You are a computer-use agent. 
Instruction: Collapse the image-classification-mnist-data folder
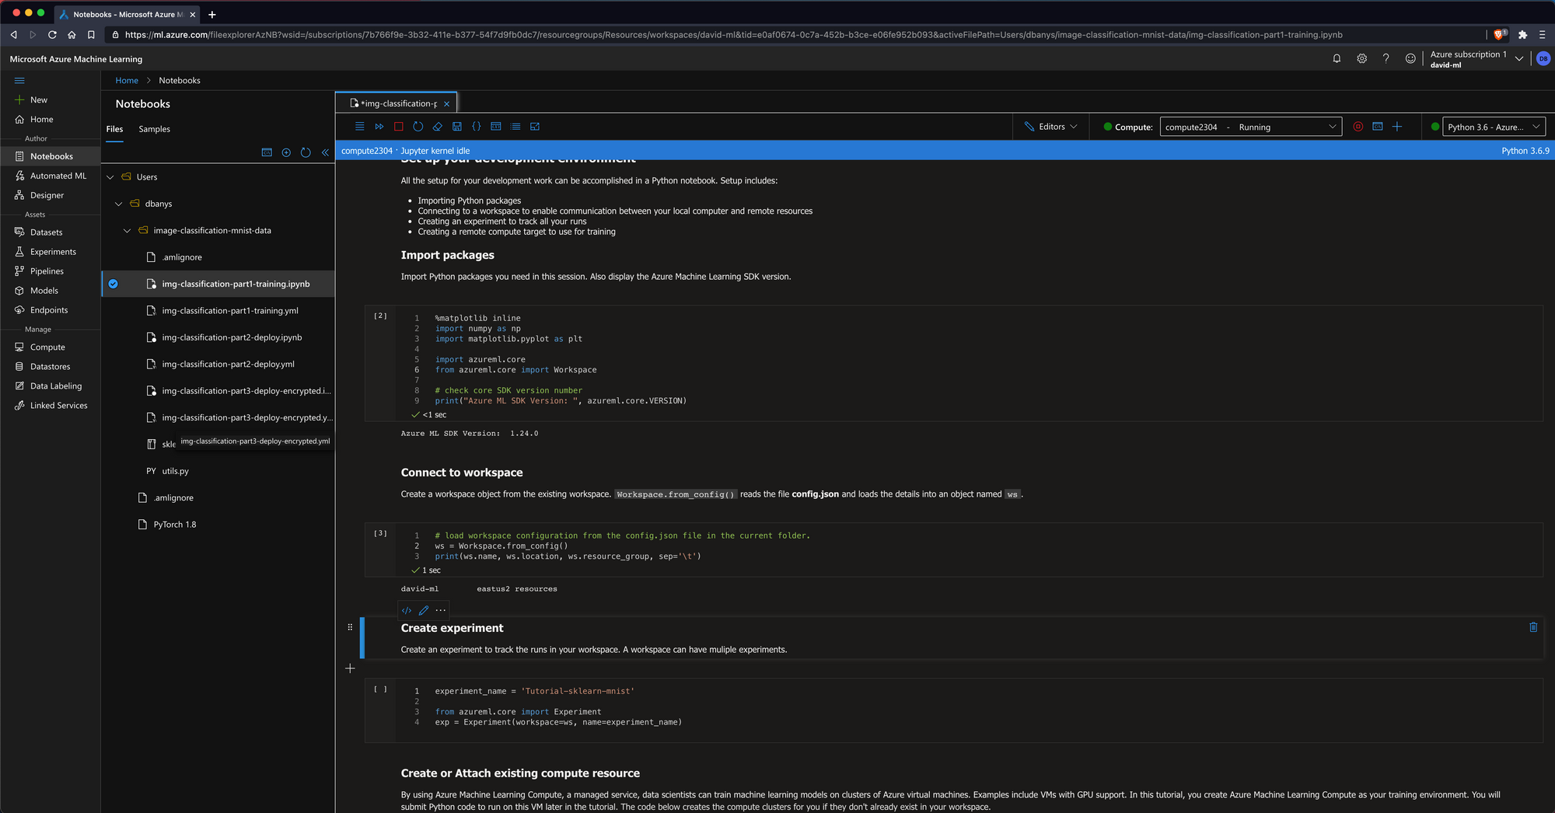pyautogui.click(x=128, y=231)
